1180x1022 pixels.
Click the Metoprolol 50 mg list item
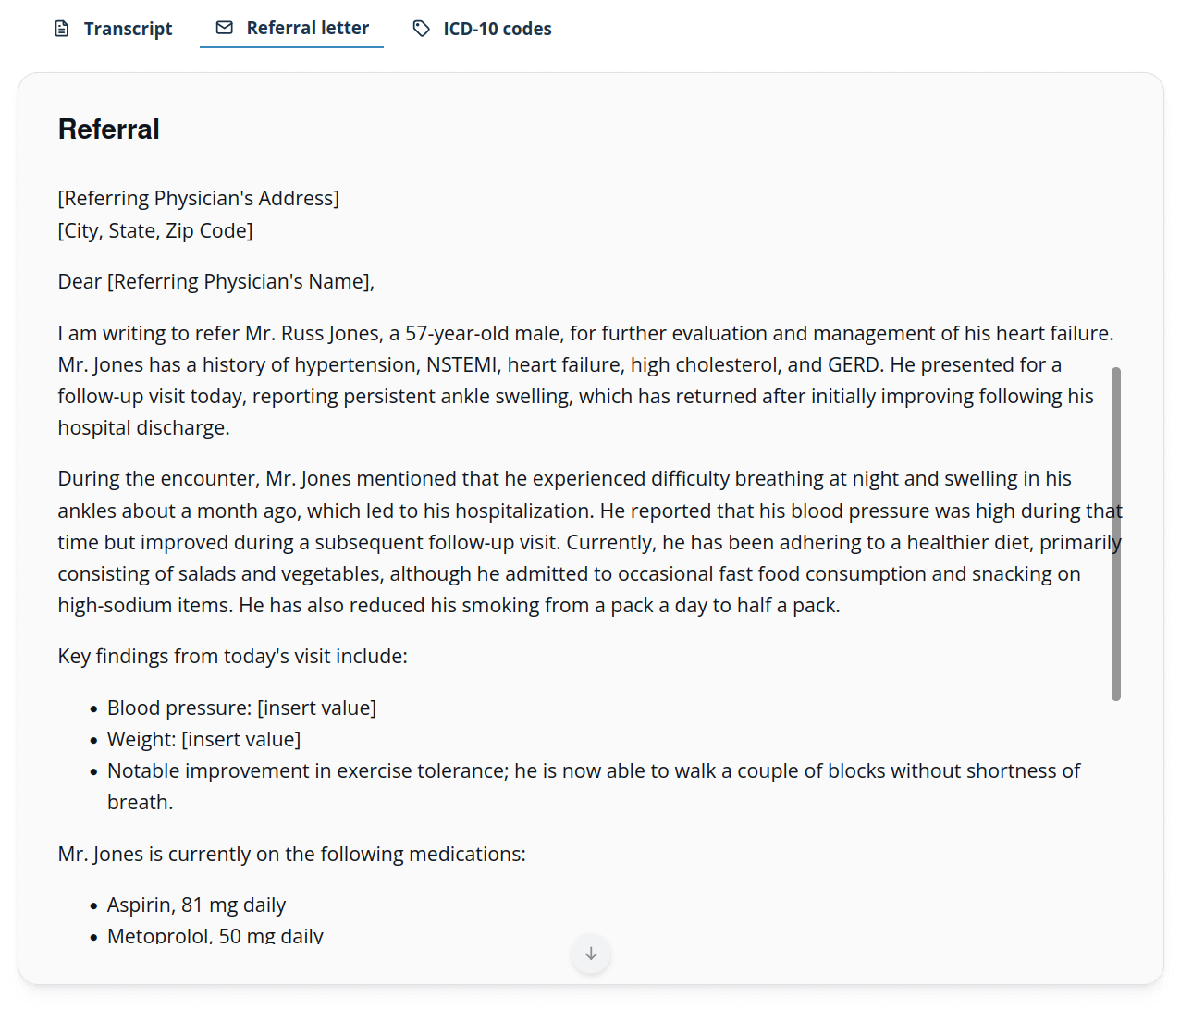click(215, 935)
